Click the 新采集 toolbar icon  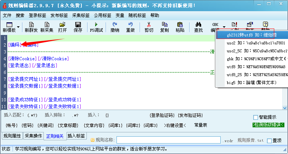[x=47, y=27]
